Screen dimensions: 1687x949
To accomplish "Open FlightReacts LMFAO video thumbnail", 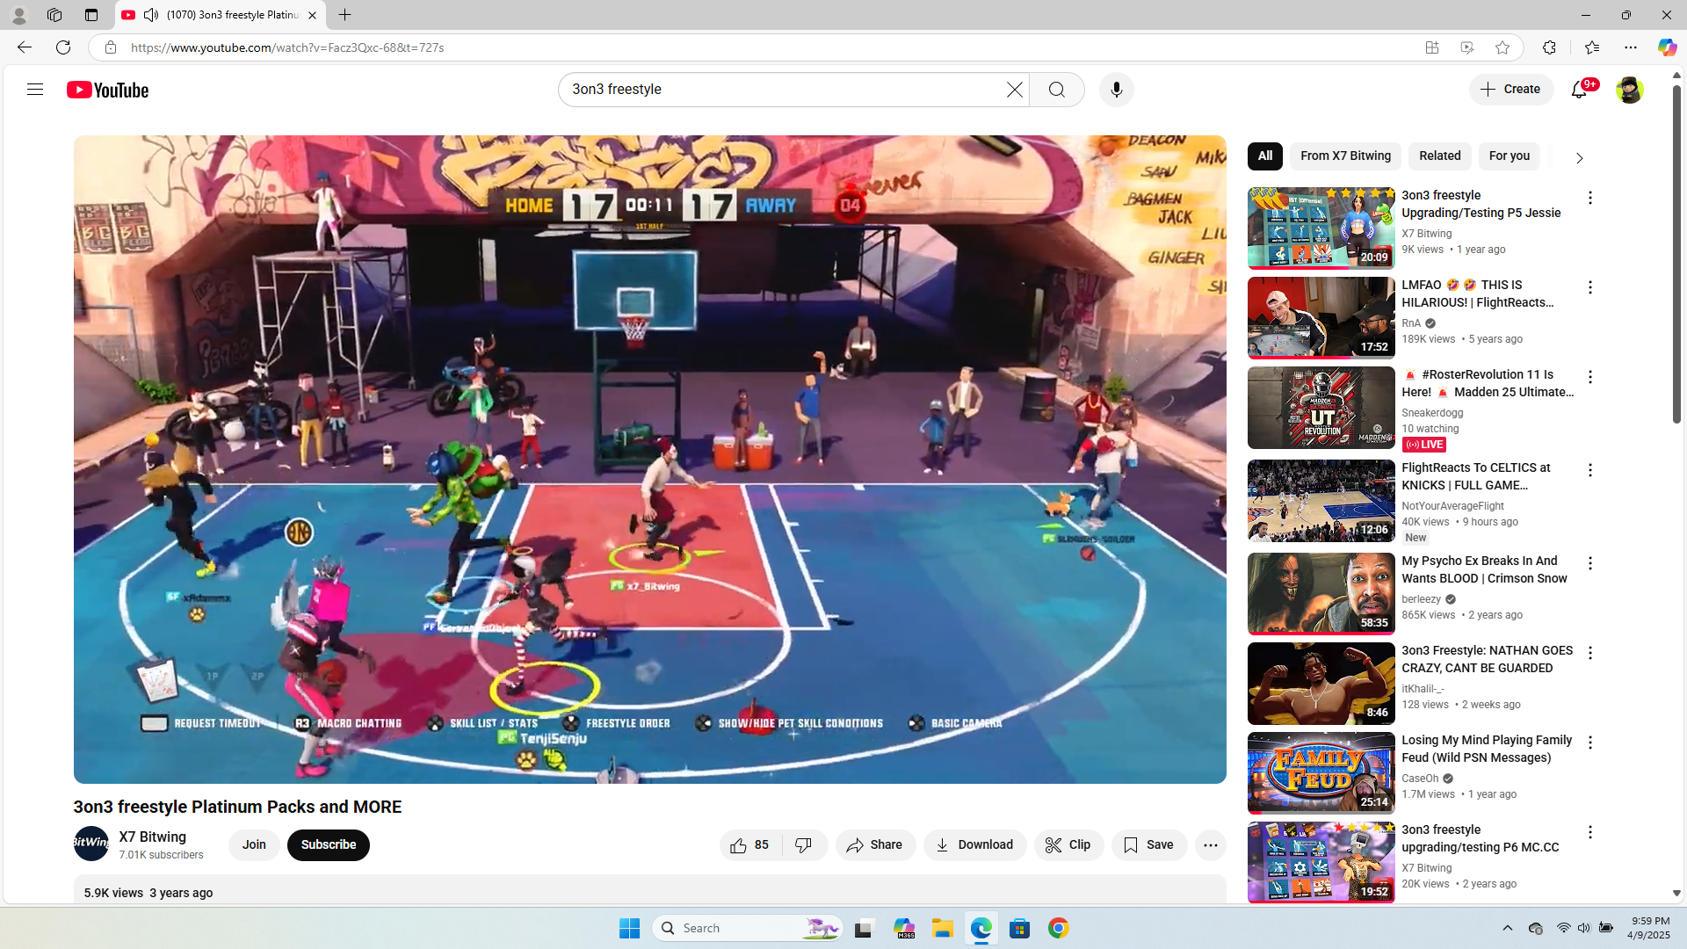I will (x=1321, y=318).
